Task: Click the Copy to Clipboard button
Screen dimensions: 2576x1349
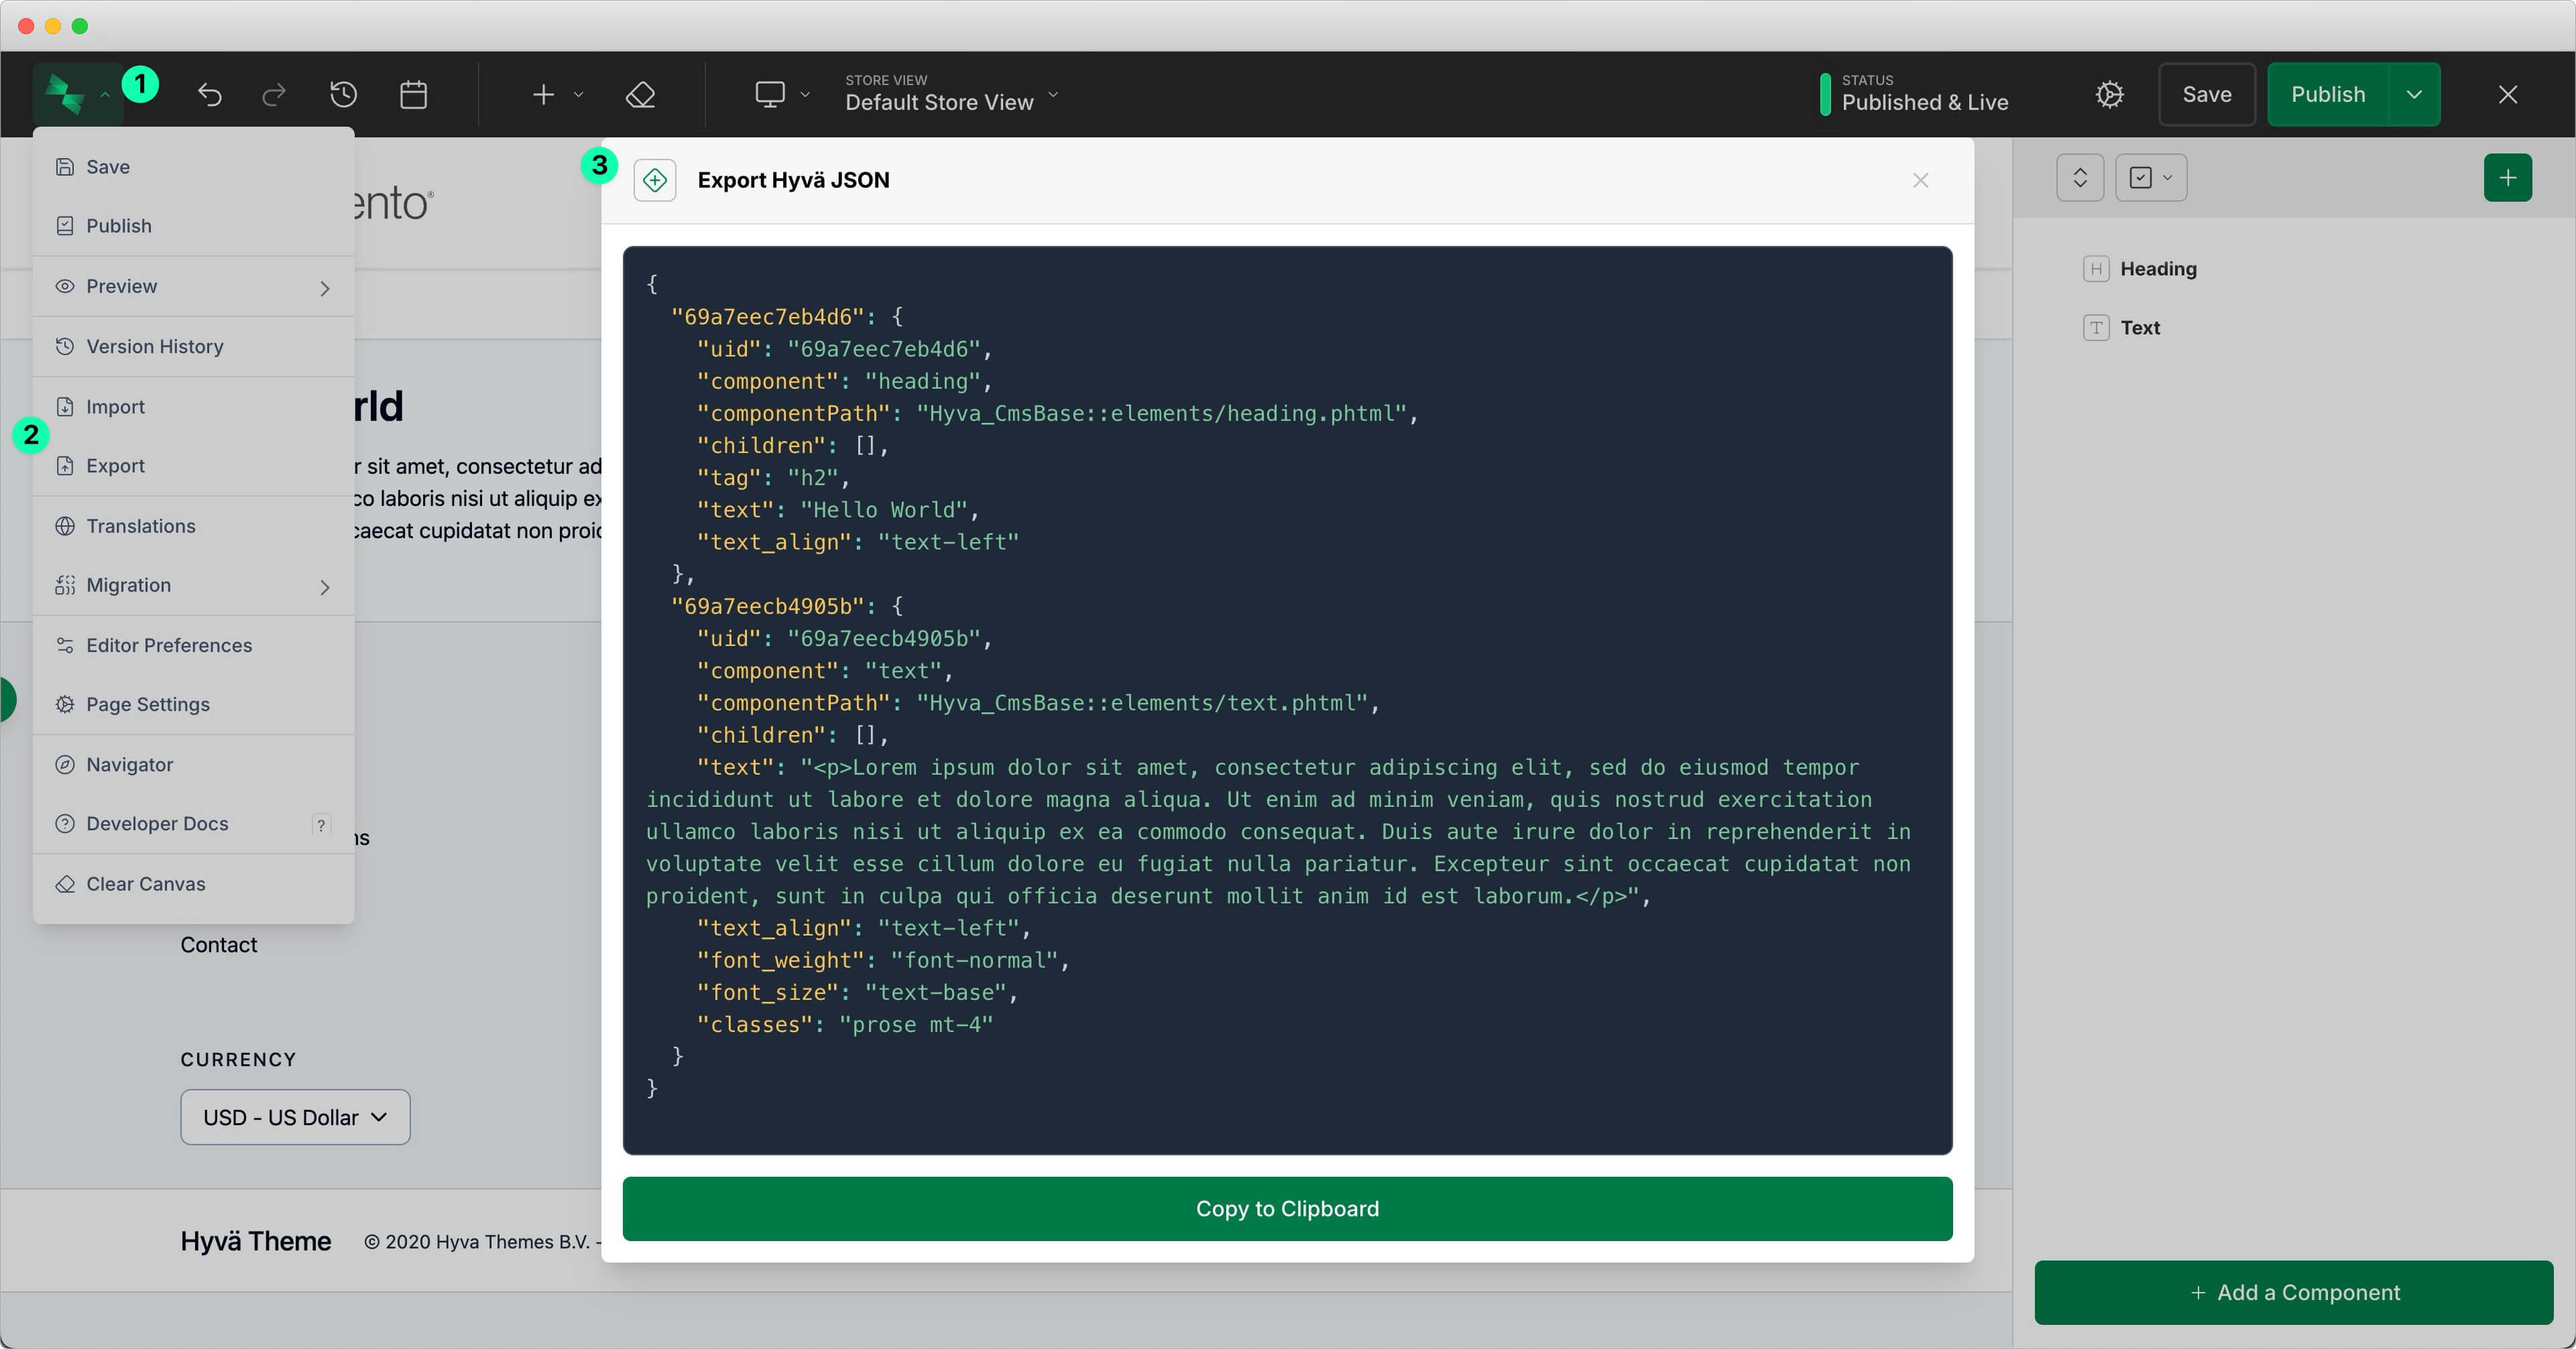Action: 1287,1208
